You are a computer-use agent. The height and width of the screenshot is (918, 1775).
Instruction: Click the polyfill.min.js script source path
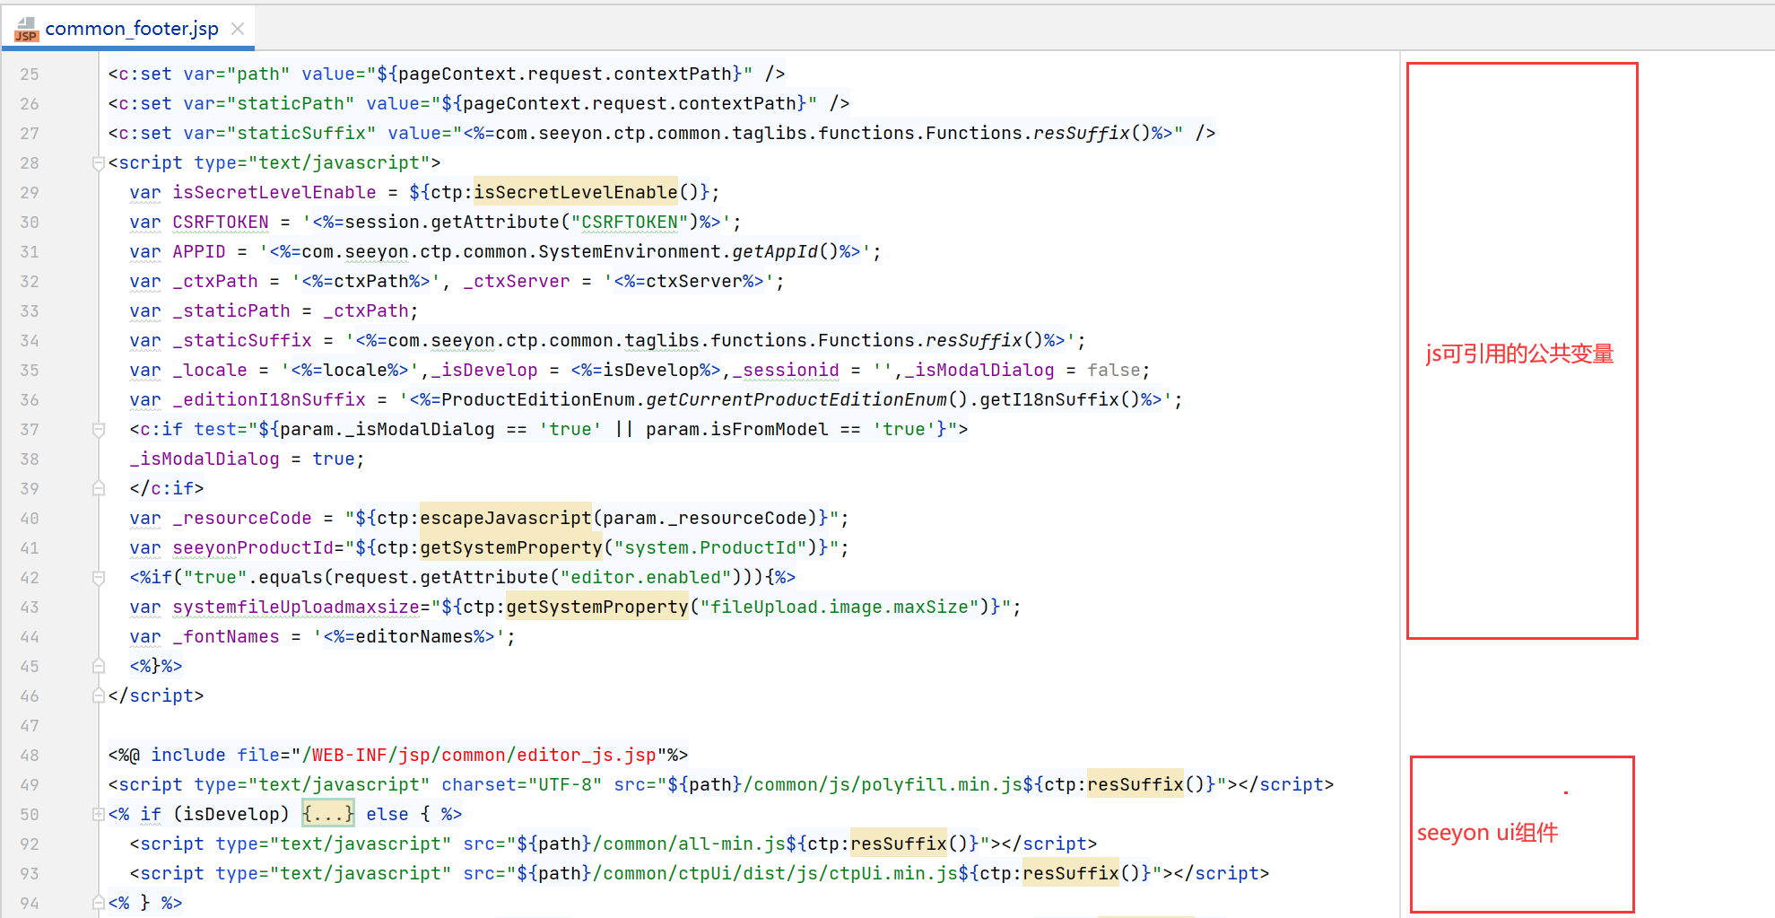point(843,785)
